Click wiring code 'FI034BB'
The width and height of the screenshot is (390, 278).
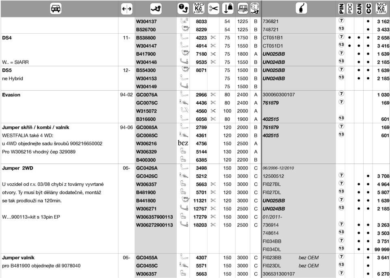272,241
